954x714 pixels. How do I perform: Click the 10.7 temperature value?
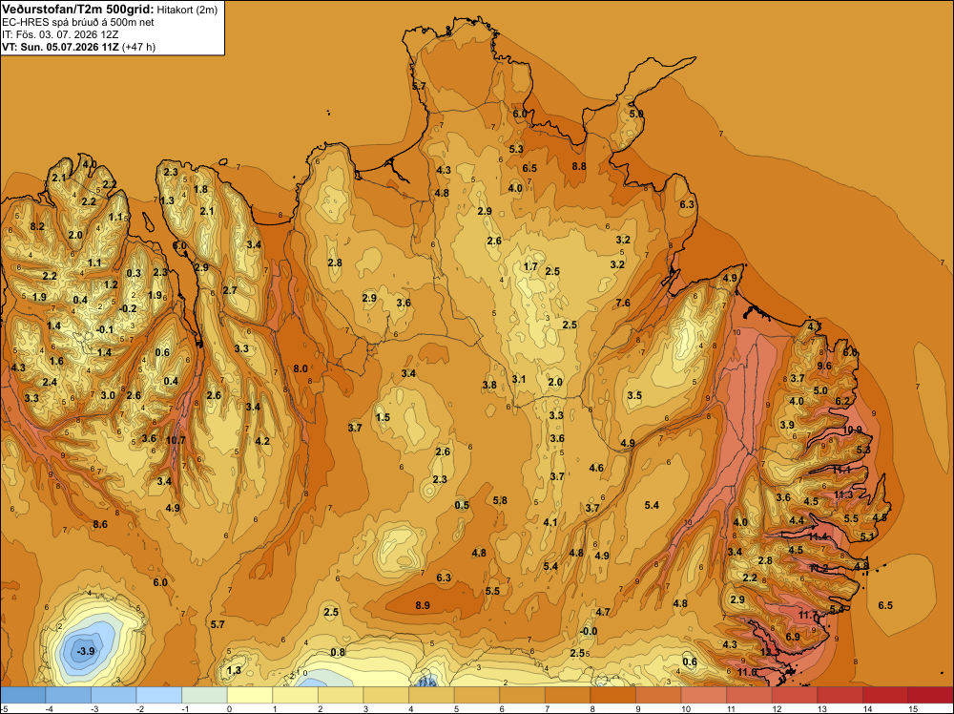[176, 440]
